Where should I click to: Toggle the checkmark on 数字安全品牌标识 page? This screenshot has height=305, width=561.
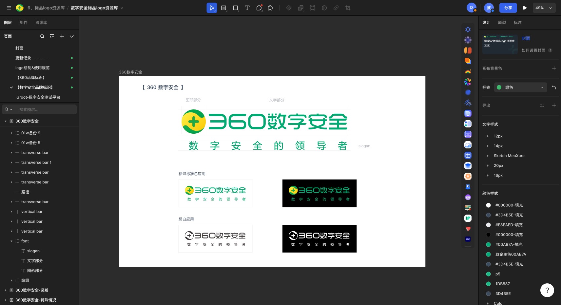pyautogui.click(x=12, y=87)
